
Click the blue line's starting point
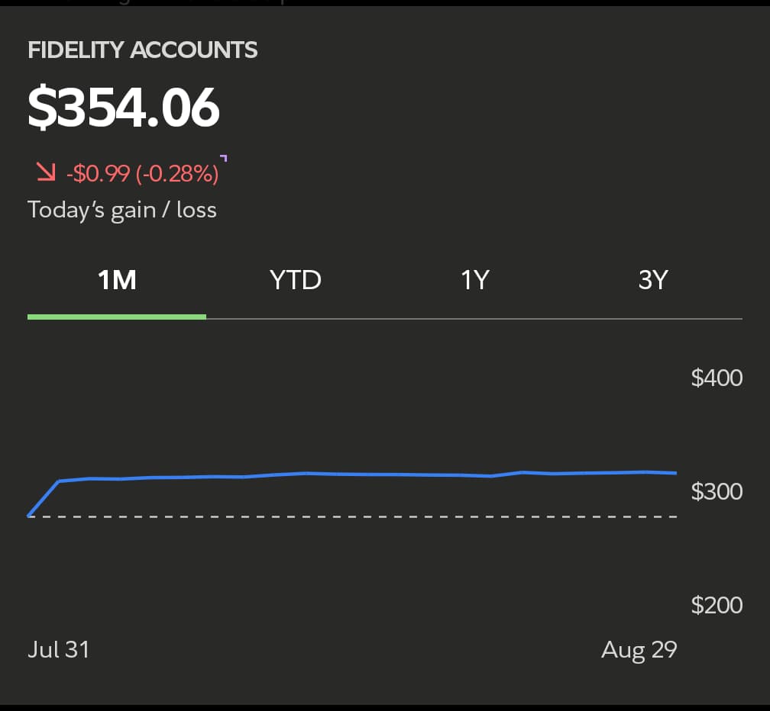pos(29,516)
